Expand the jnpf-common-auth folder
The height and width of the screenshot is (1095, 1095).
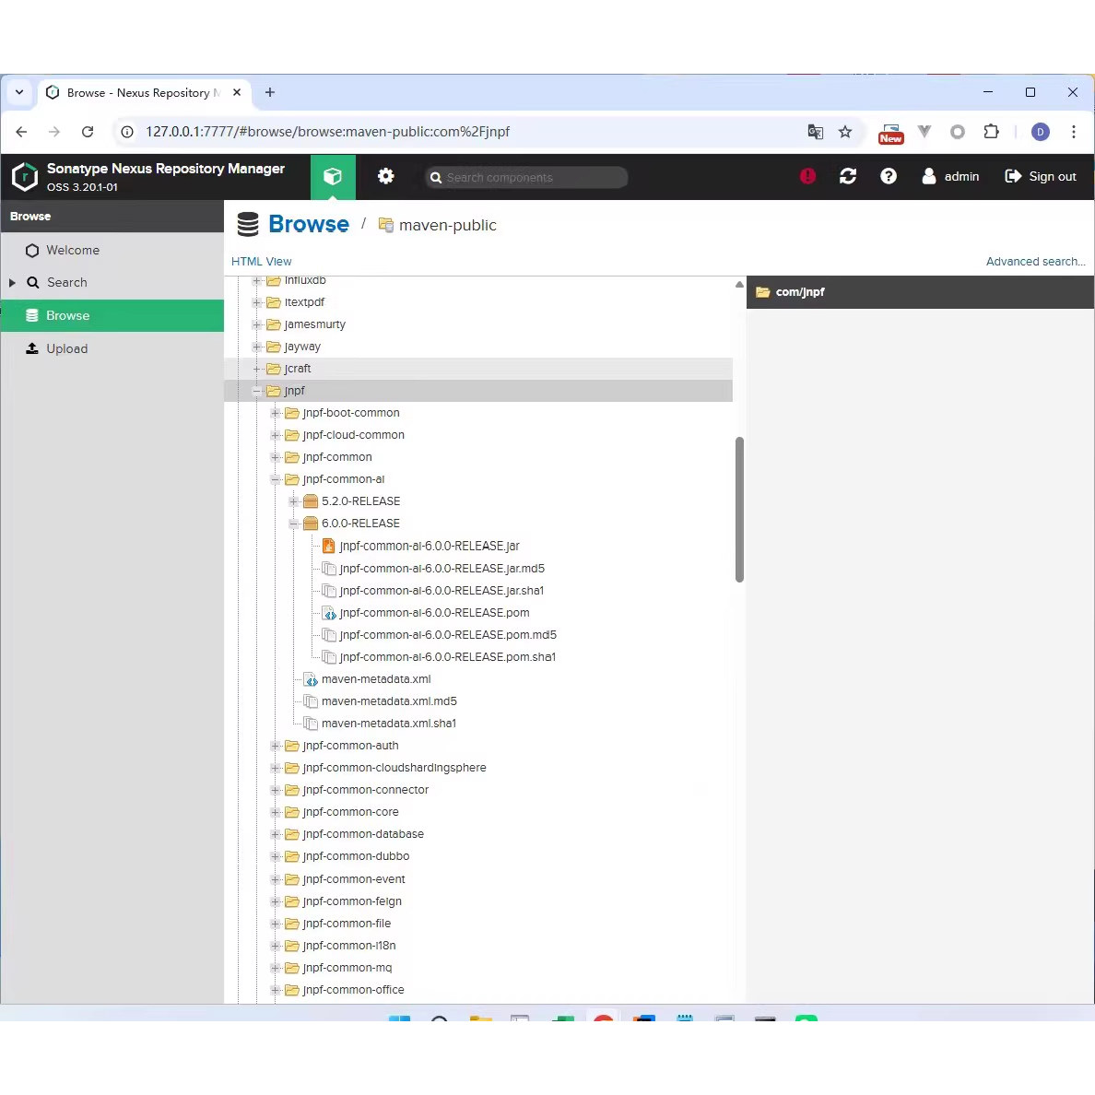(276, 746)
